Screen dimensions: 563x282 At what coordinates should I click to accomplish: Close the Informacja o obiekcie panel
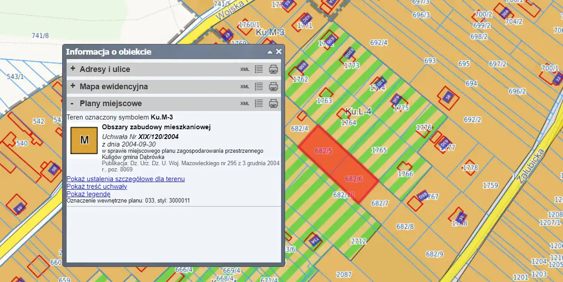click(278, 52)
